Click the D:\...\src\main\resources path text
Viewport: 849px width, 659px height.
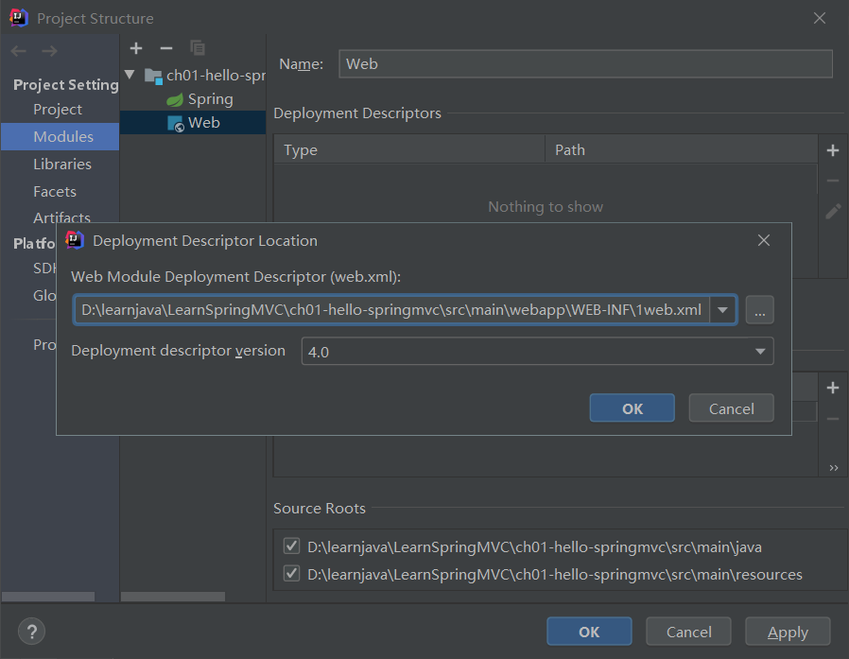coord(555,574)
